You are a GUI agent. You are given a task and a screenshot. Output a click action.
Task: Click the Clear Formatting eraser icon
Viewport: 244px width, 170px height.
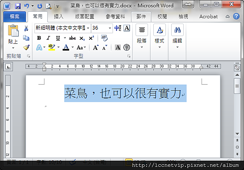[x=104, y=38]
